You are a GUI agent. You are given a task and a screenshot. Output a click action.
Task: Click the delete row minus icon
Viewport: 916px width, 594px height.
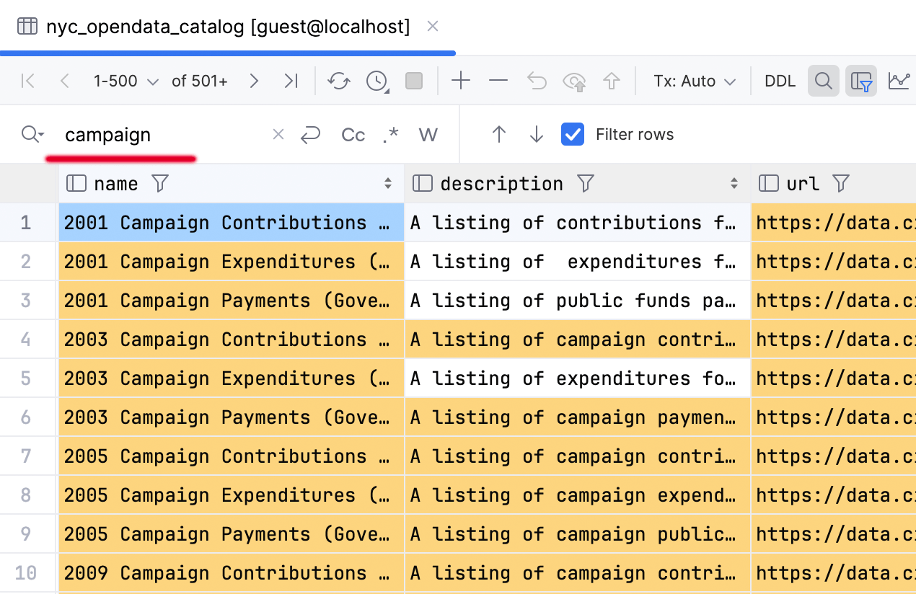coord(498,81)
